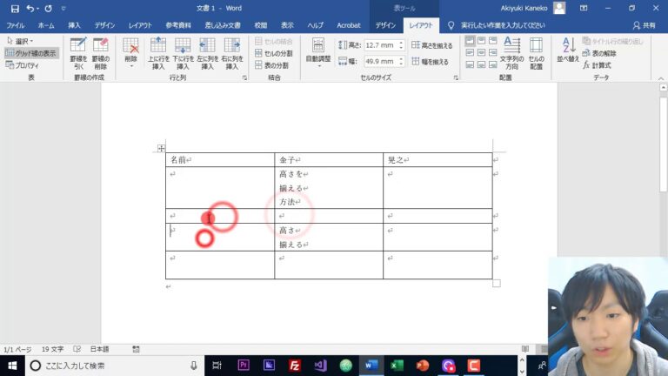Click the table move handle
The image size is (668, 376).
point(161,148)
